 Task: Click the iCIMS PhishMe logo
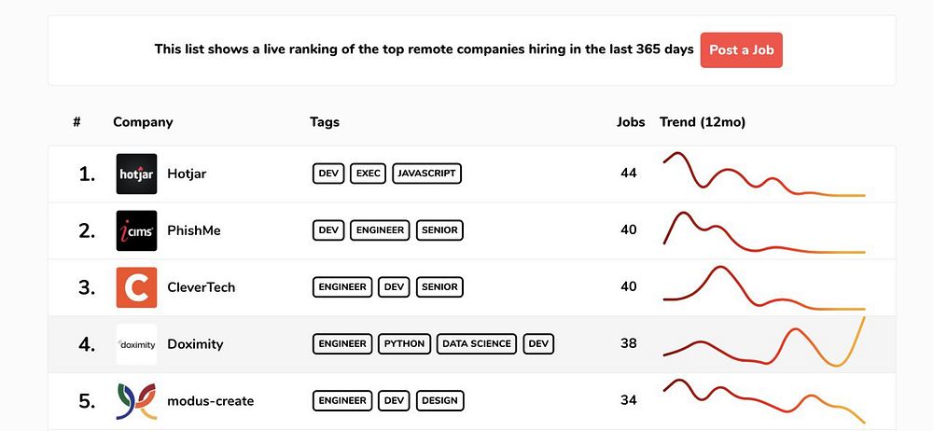[x=136, y=230]
